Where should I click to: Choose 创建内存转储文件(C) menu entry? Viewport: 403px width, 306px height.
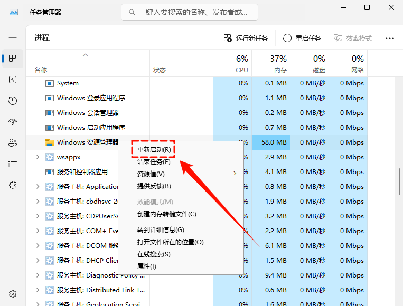tap(181, 214)
